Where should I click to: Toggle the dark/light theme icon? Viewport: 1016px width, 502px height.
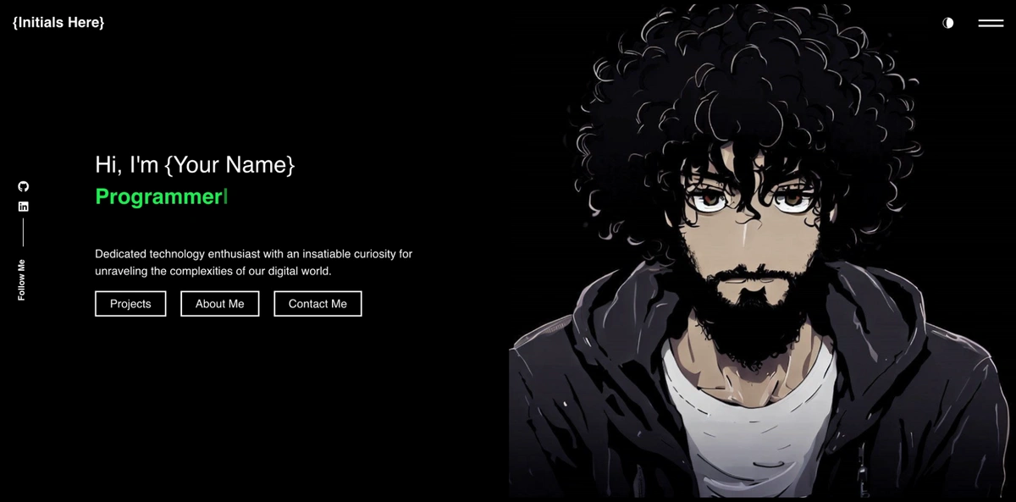point(948,23)
